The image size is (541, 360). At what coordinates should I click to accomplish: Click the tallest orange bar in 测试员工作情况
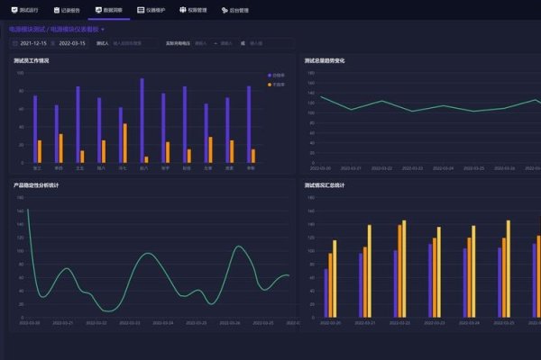(124, 142)
